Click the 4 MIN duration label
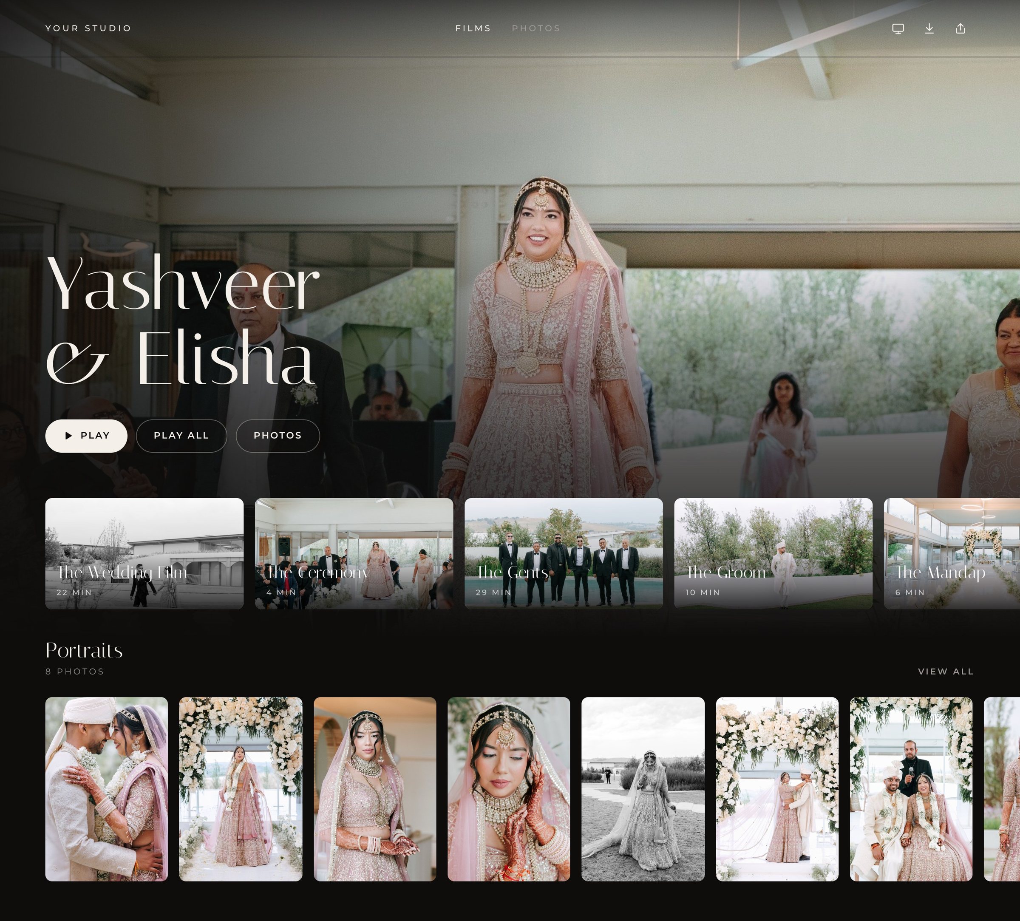The width and height of the screenshot is (1020, 921). 281,592
